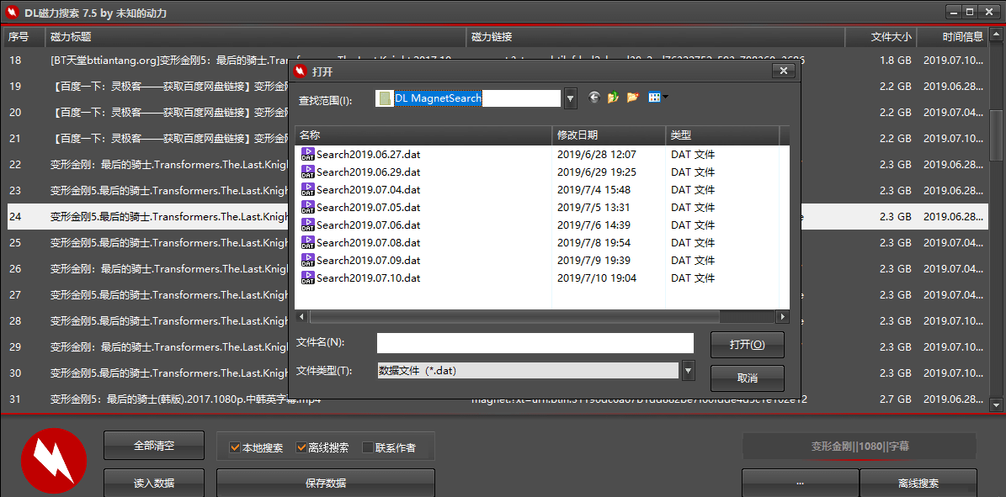Screen dimensions: 1006x497
Task: Expand the 查找范围 folder dropdown
Action: coord(571,98)
